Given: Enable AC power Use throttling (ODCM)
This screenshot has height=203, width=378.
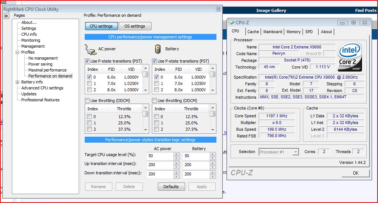Looking at the screenshot, I should (x=87, y=100).
